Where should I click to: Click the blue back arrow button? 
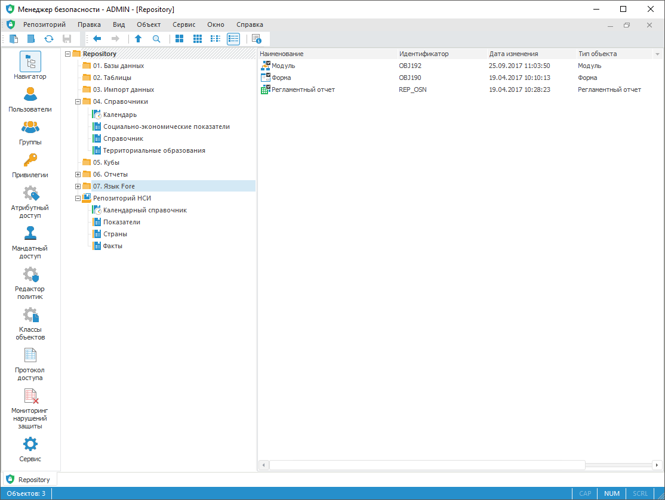coord(97,39)
